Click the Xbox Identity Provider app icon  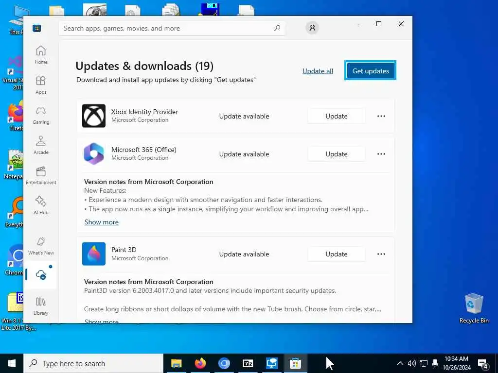click(94, 116)
